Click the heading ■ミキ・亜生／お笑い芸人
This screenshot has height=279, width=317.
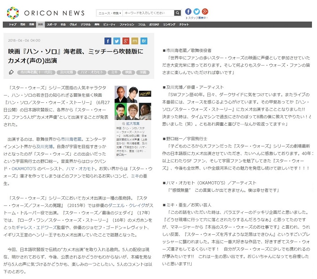[187, 205]
